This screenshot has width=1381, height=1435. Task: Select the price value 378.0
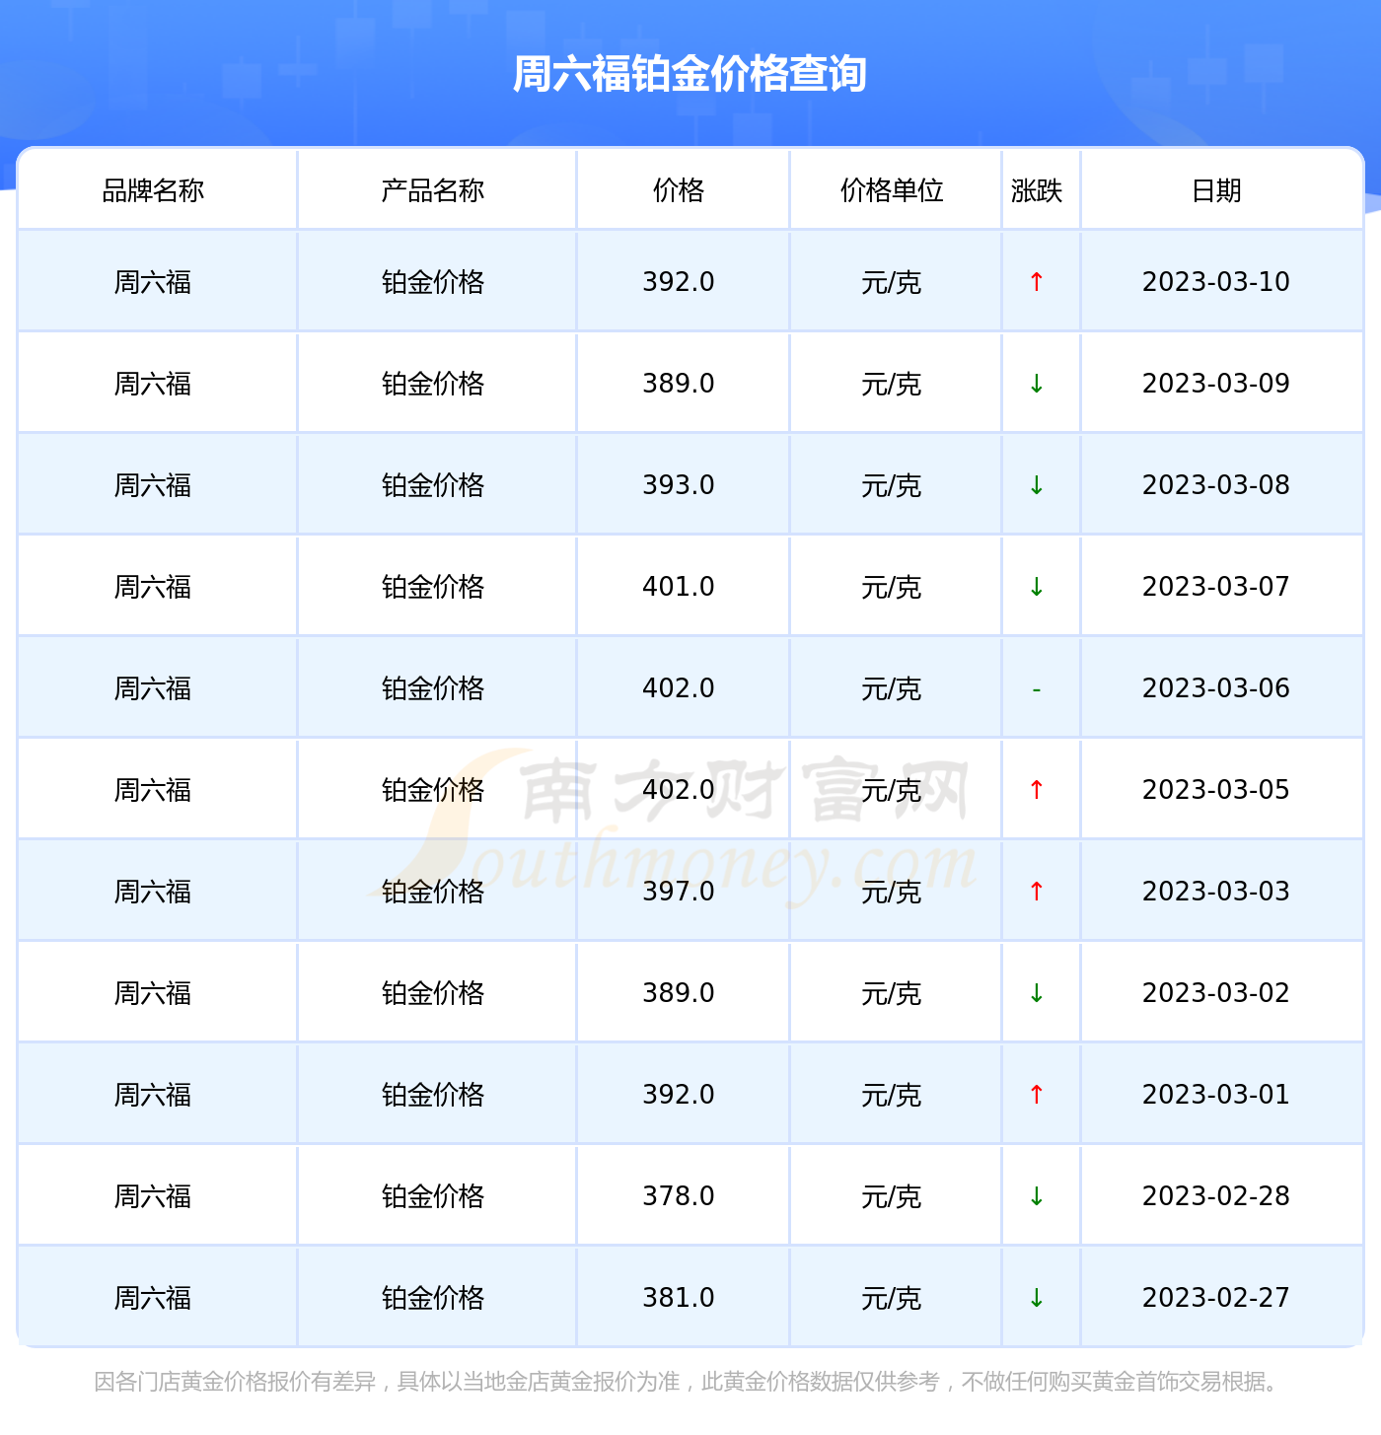[679, 1196]
